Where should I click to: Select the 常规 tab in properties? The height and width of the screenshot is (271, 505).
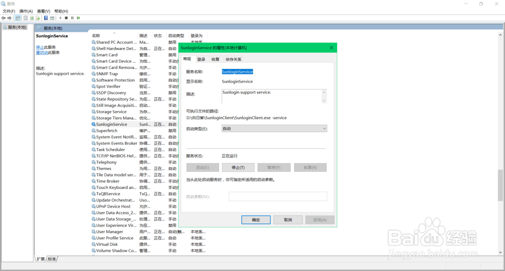tap(187, 59)
